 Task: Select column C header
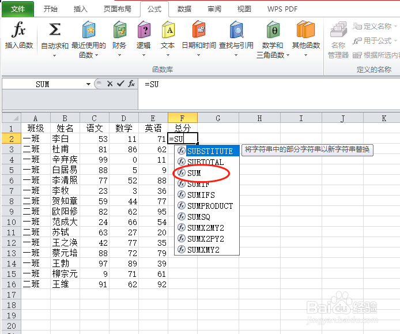click(95, 118)
